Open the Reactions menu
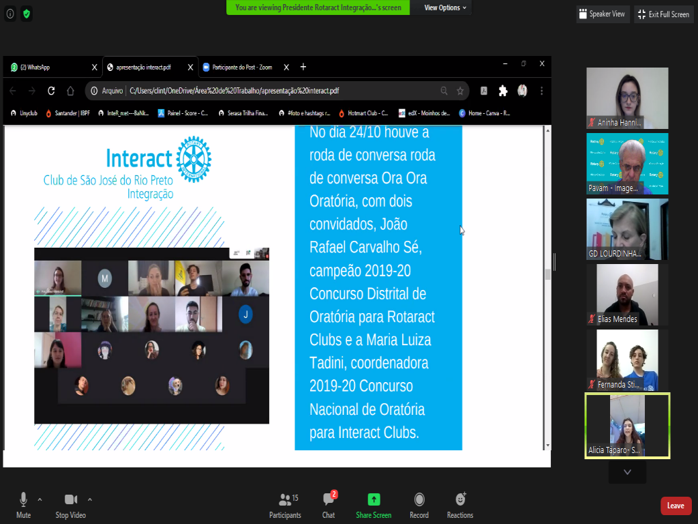The image size is (698, 524). [460, 505]
